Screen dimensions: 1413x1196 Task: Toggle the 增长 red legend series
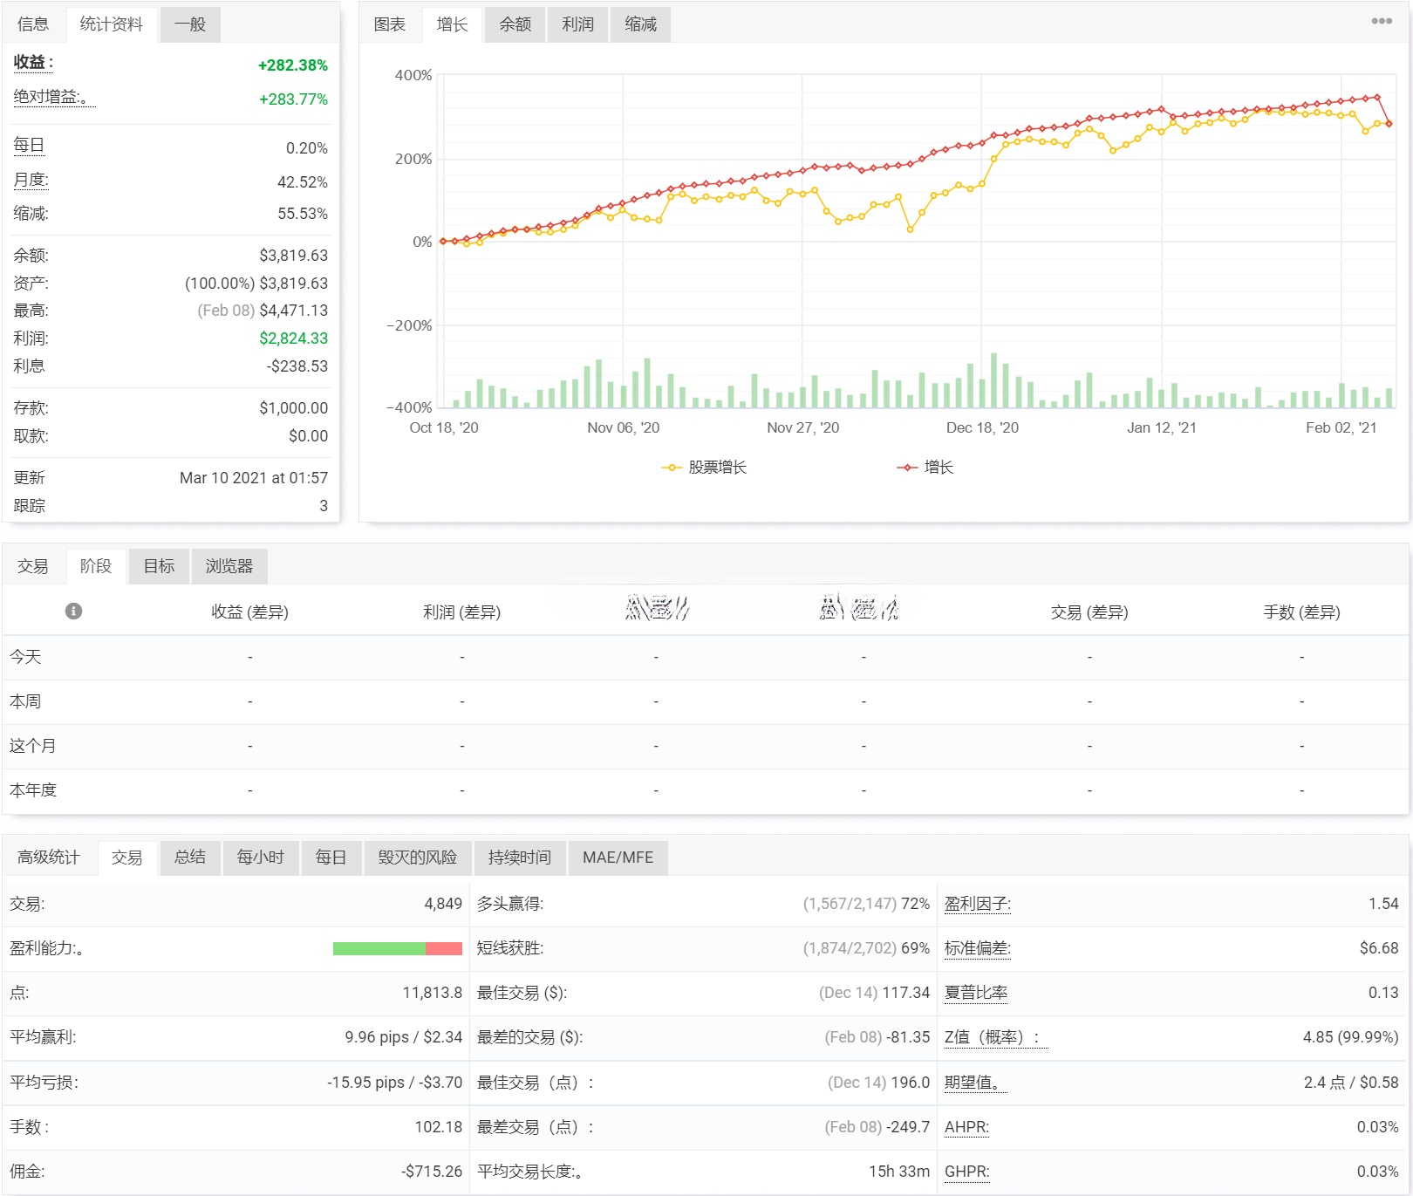pyautogui.click(x=926, y=468)
